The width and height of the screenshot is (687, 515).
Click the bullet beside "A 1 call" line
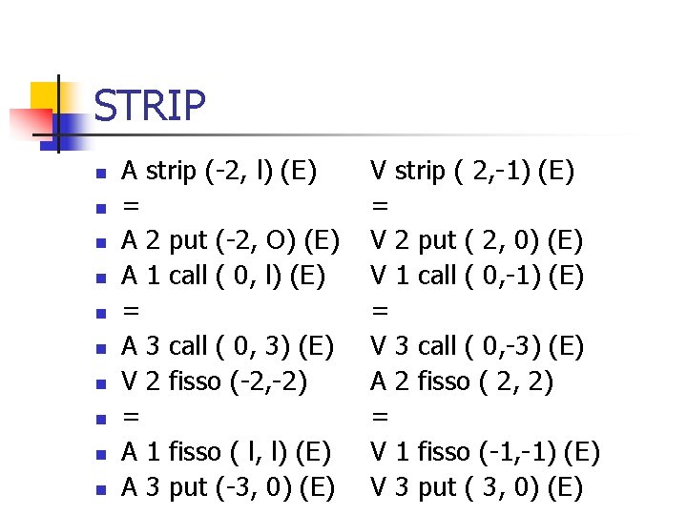(x=98, y=280)
